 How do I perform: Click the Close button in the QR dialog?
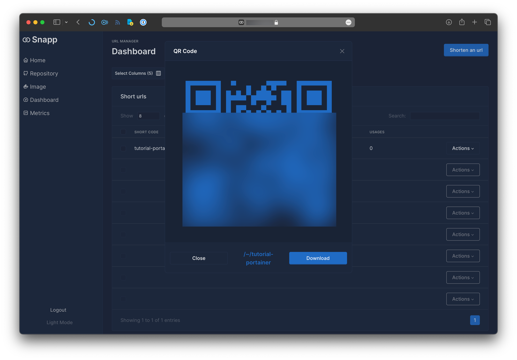(199, 258)
